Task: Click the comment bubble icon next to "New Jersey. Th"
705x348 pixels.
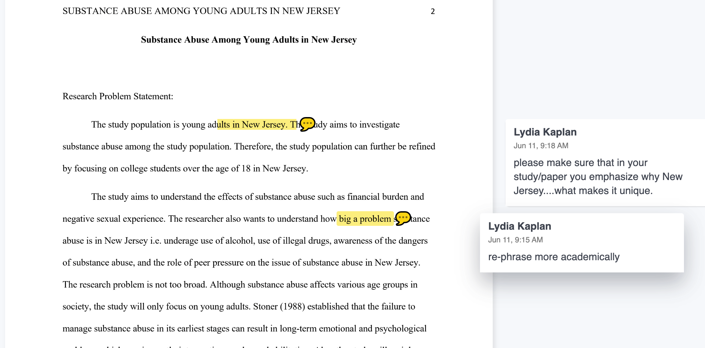Action: (x=308, y=124)
